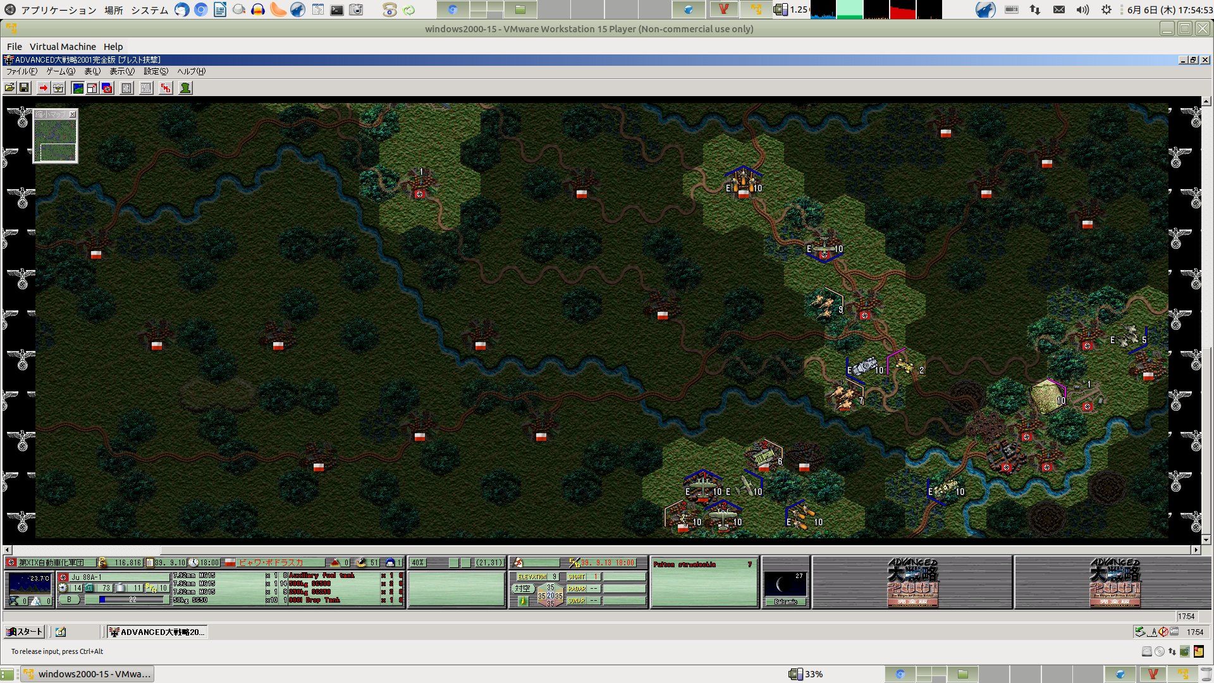The width and height of the screenshot is (1214, 683).
Task: Open the terminal launcher icon
Action: [337, 9]
